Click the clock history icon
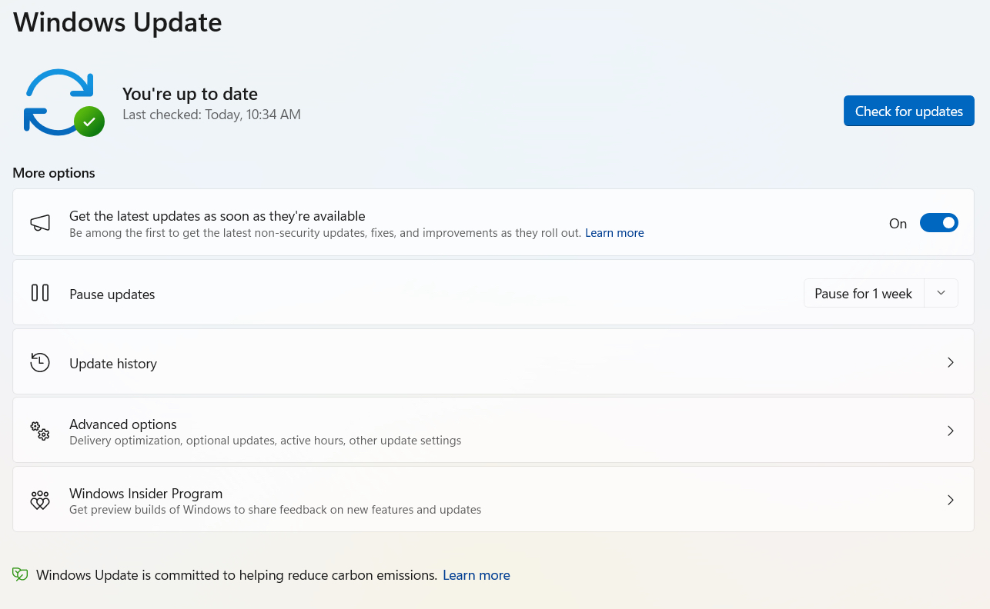 pos(40,363)
